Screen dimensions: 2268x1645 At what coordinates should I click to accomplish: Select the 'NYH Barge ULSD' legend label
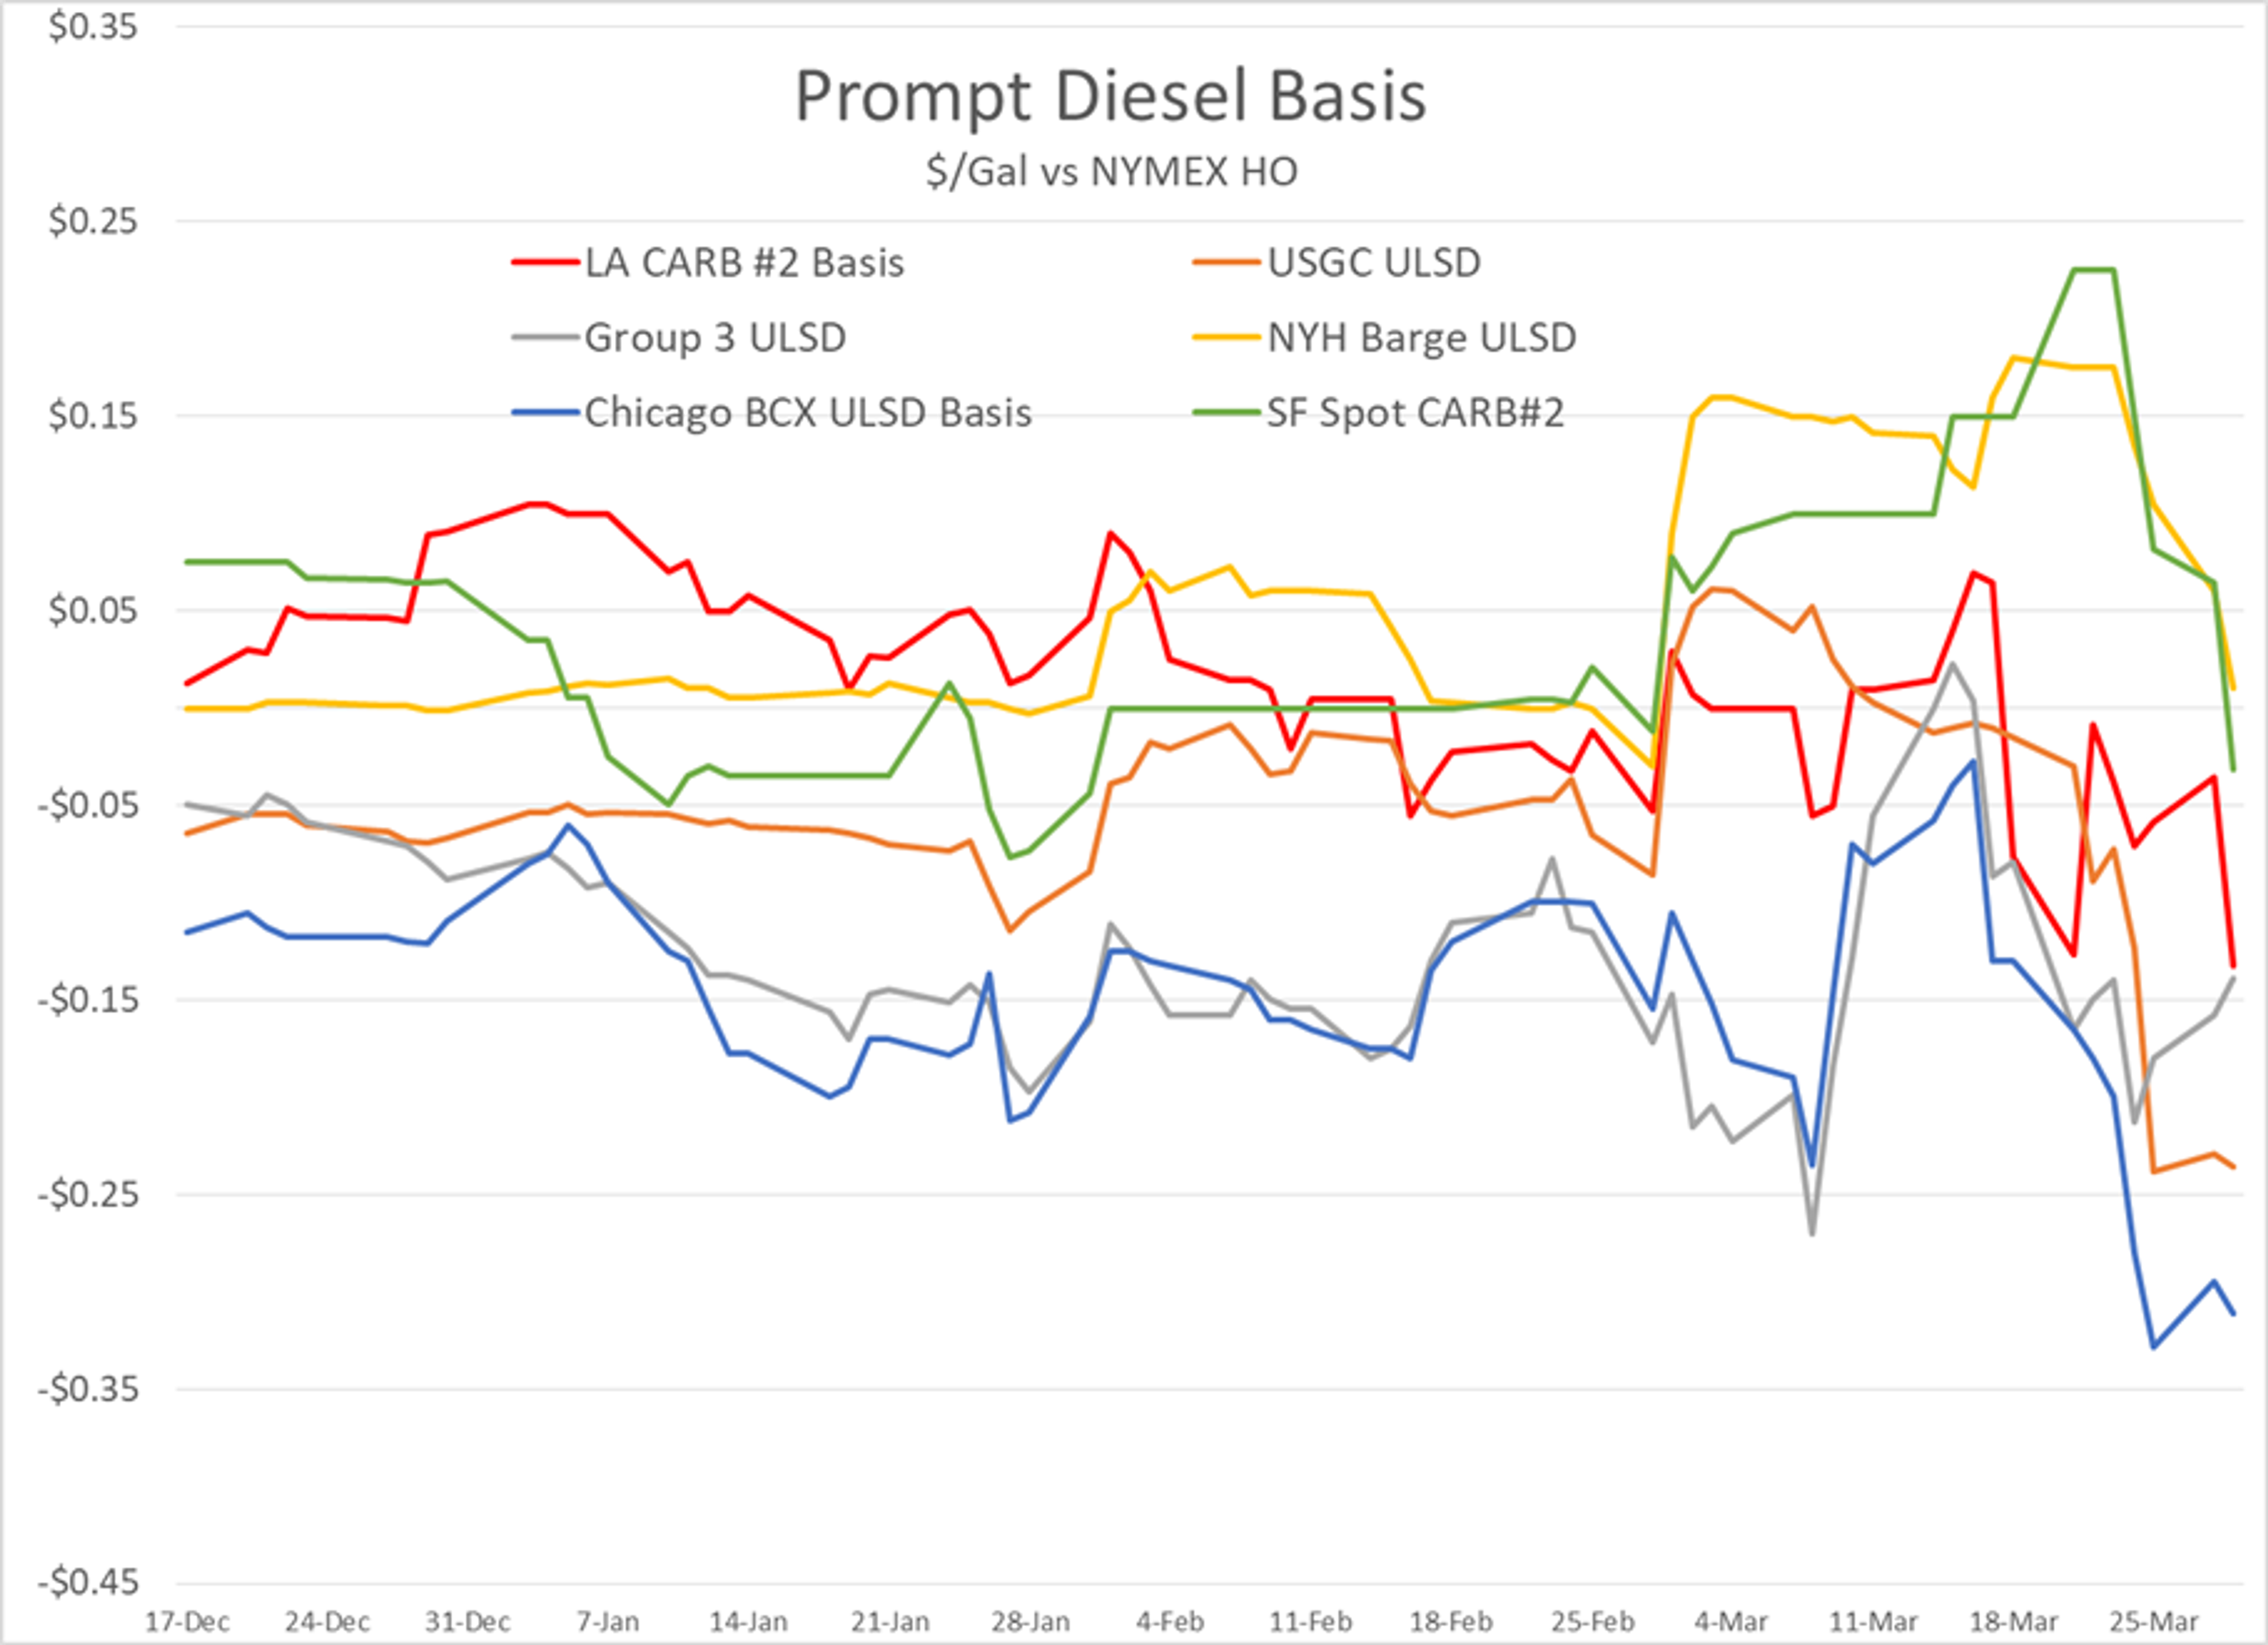point(1421,338)
